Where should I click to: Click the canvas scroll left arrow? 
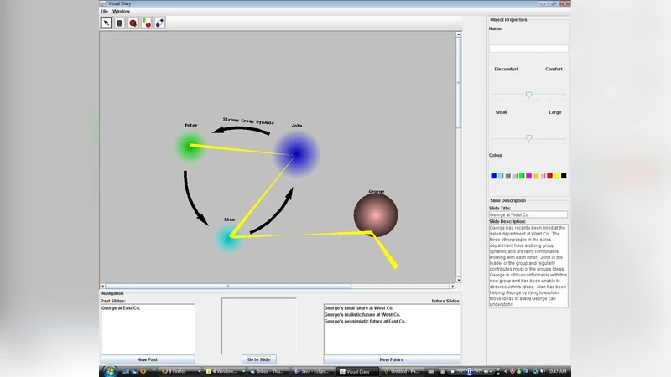pyautogui.click(x=102, y=287)
